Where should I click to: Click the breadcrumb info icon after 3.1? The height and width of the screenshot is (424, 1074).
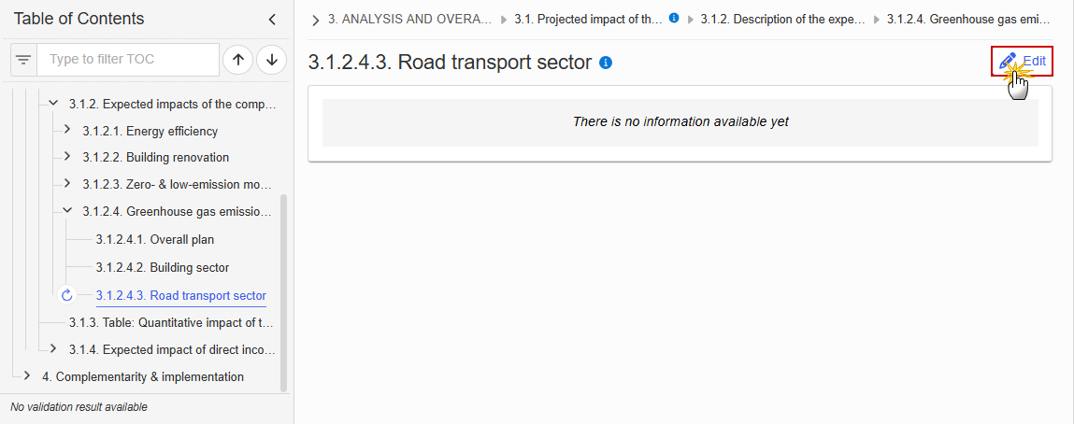click(x=674, y=19)
